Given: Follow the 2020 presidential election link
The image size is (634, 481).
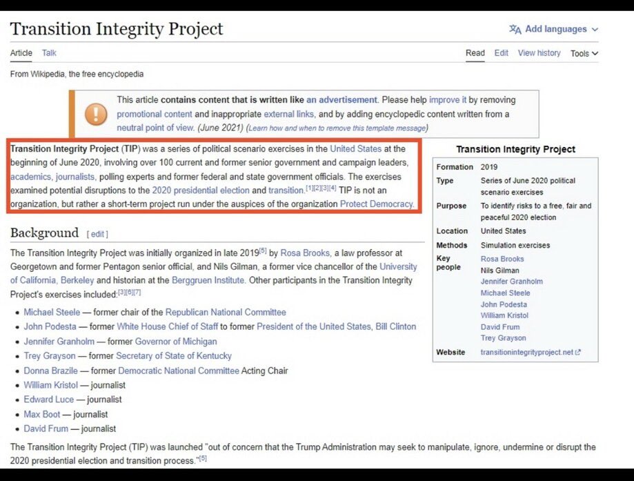Looking at the screenshot, I should point(201,190).
